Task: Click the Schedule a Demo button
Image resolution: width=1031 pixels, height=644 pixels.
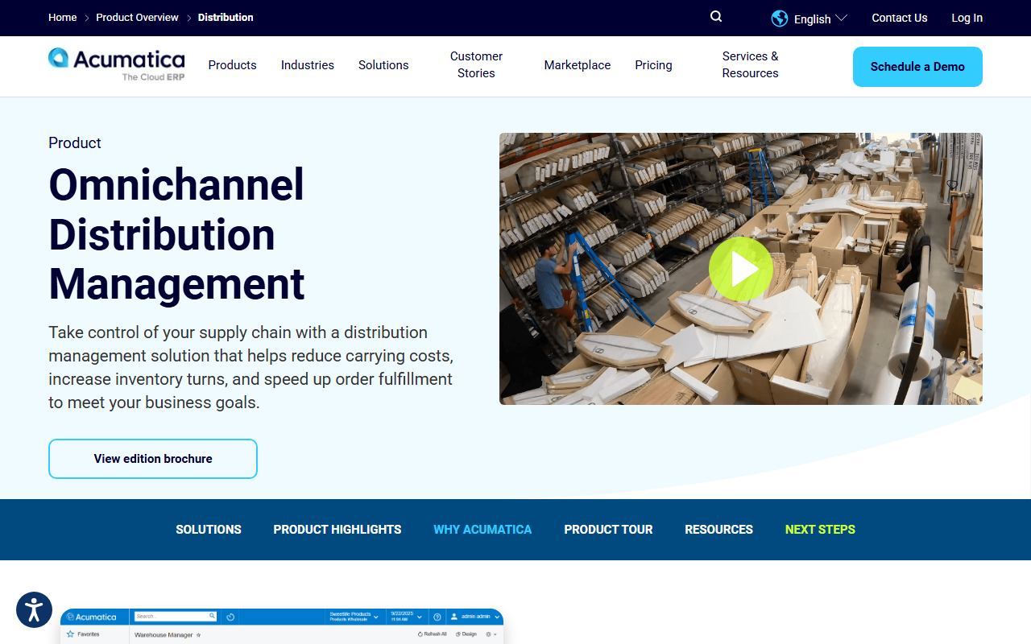Action: coord(917,67)
